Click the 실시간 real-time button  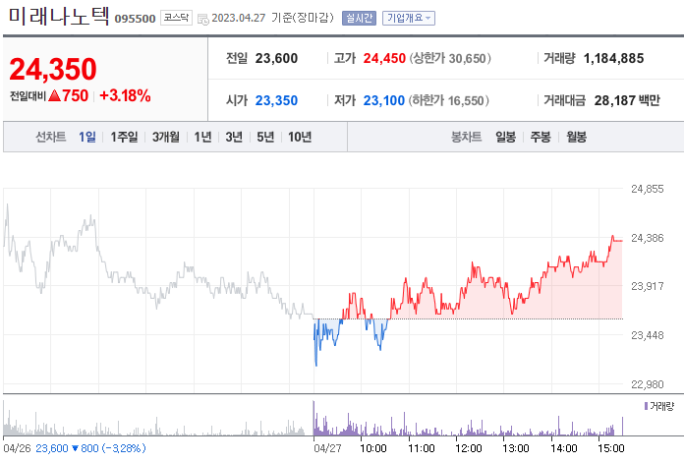point(359,18)
